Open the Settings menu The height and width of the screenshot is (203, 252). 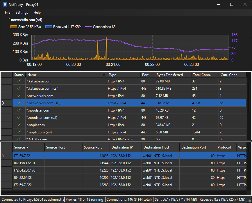22,13
